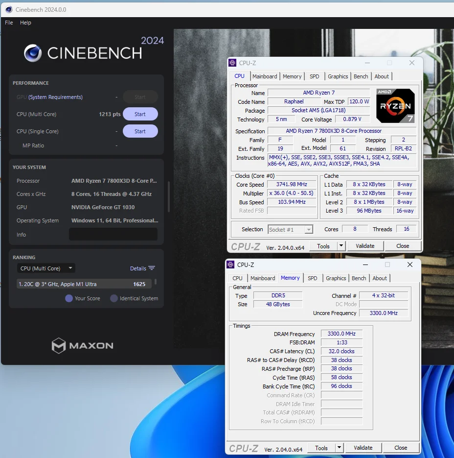Switch to Memory tab in upper CPU-Z
The width and height of the screenshot is (454, 458).
click(x=292, y=76)
